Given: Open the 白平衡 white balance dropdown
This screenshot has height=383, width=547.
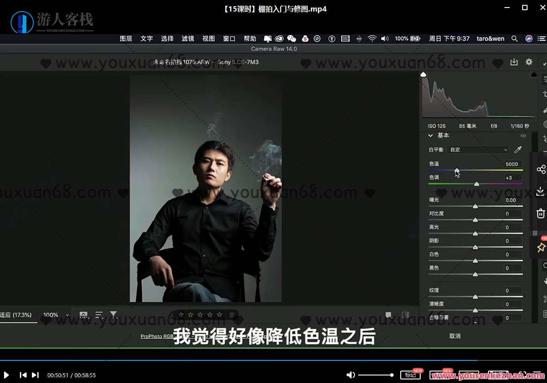Looking at the screenshot, I should [478, 149].
